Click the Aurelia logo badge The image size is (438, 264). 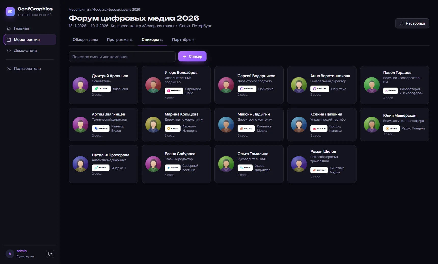coord(173,128)
